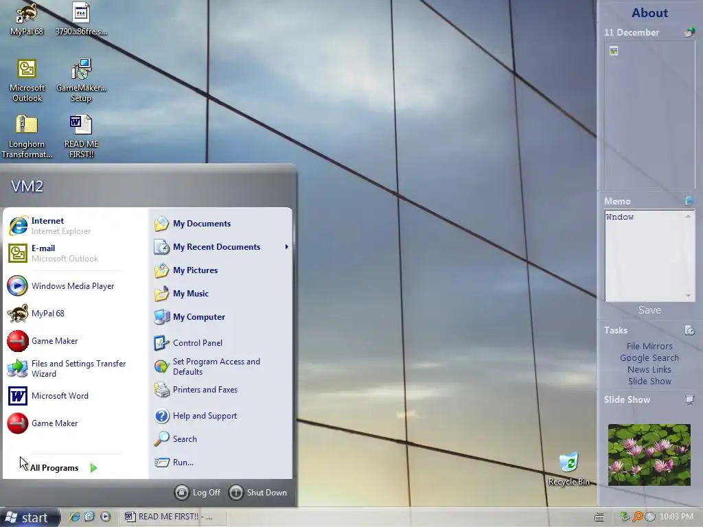
Task: Launch Internet Explorer from Quick Launch
Action: [x=74, y=517]
